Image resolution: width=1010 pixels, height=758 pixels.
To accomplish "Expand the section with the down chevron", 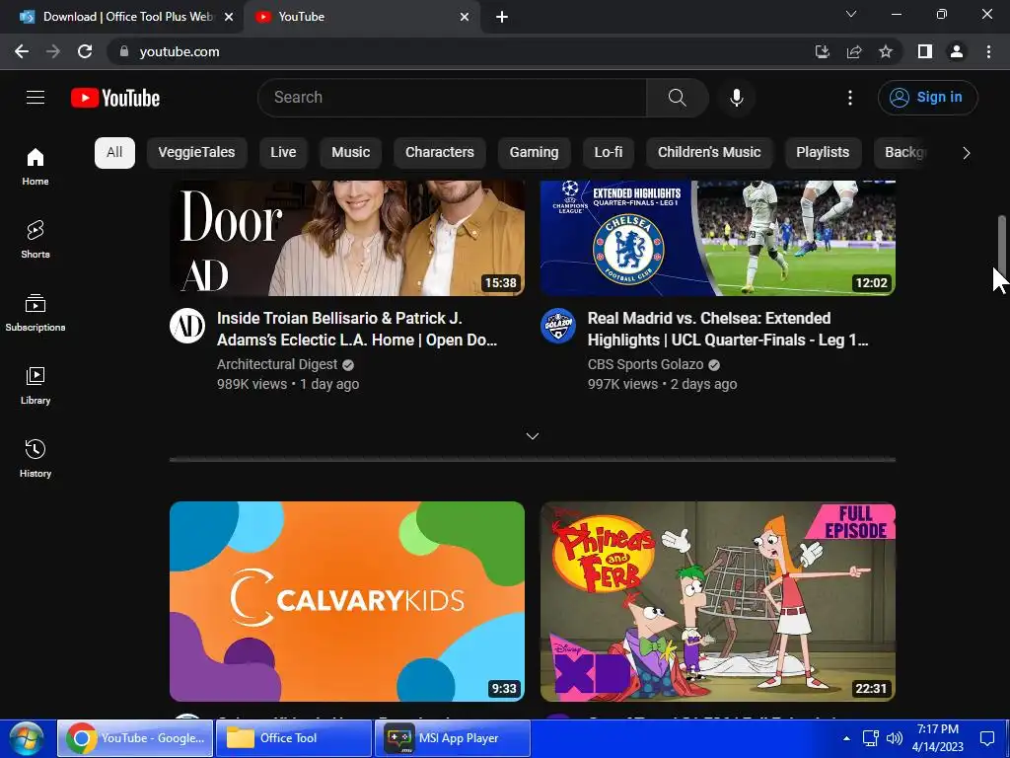I will click(532, 436).
